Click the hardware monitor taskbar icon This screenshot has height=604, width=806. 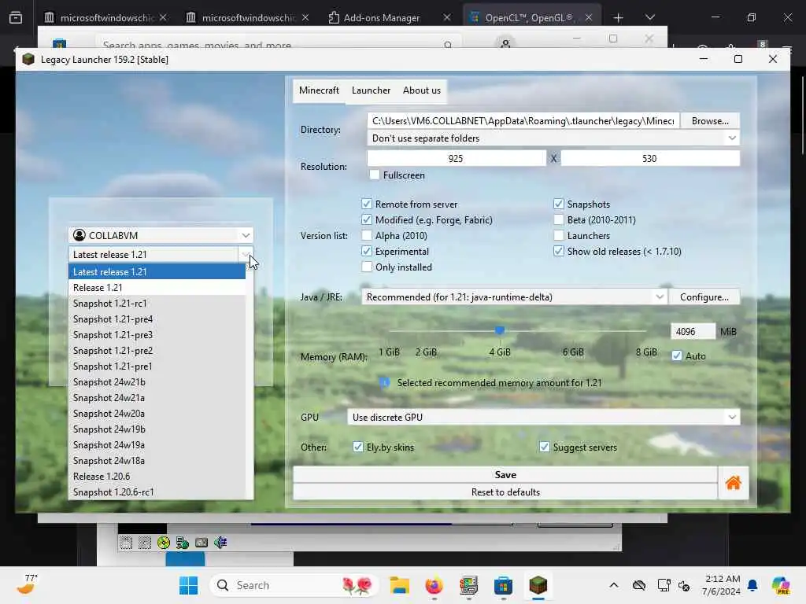(469, 585)
